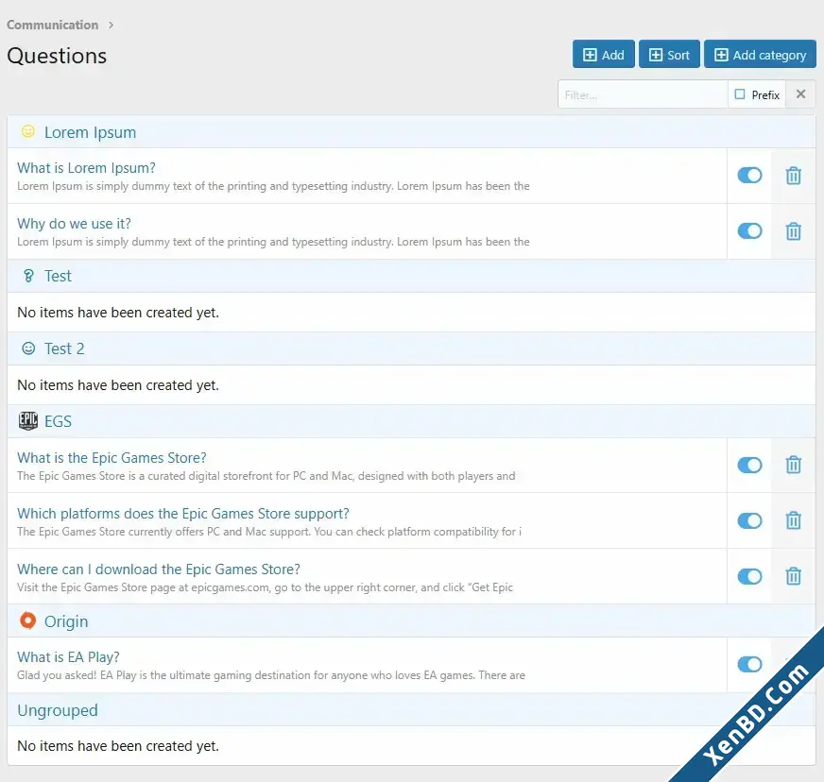Open Which platforms does the Epic Games Store support?
The width and height of the screenshot is (824, 782).
click(x=183, y=514)
